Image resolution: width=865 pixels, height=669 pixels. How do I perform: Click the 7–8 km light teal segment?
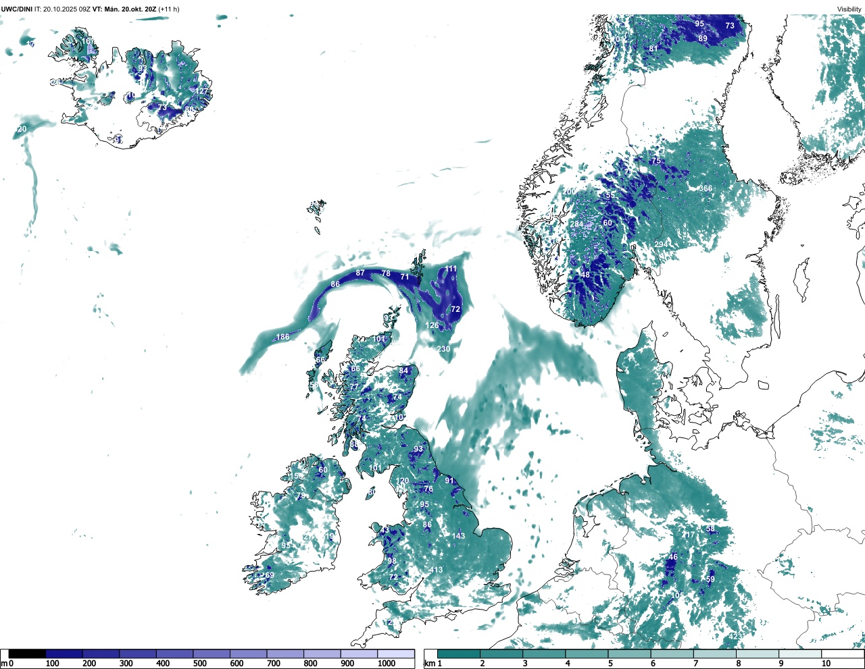[x=714, y=653]
